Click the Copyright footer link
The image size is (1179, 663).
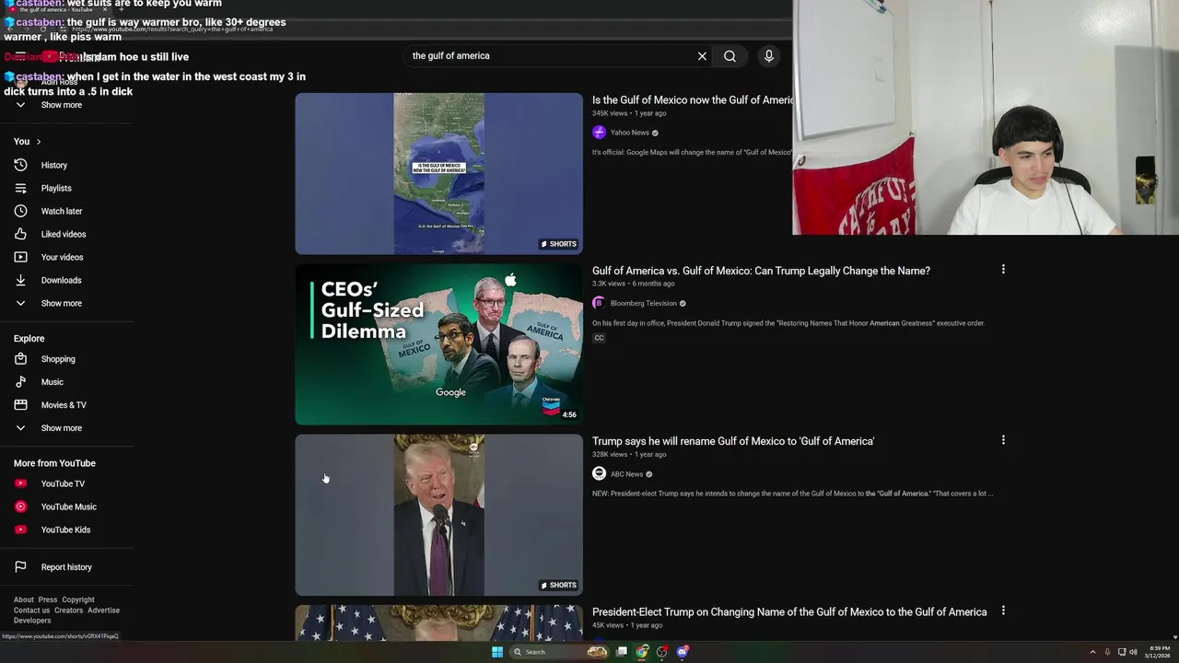78,599
